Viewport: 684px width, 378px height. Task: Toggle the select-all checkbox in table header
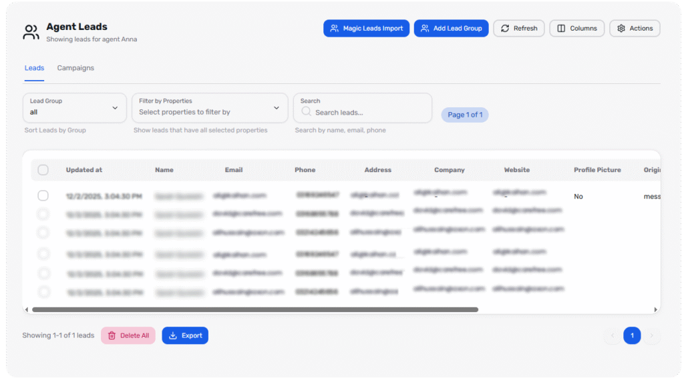coord(43,170)
